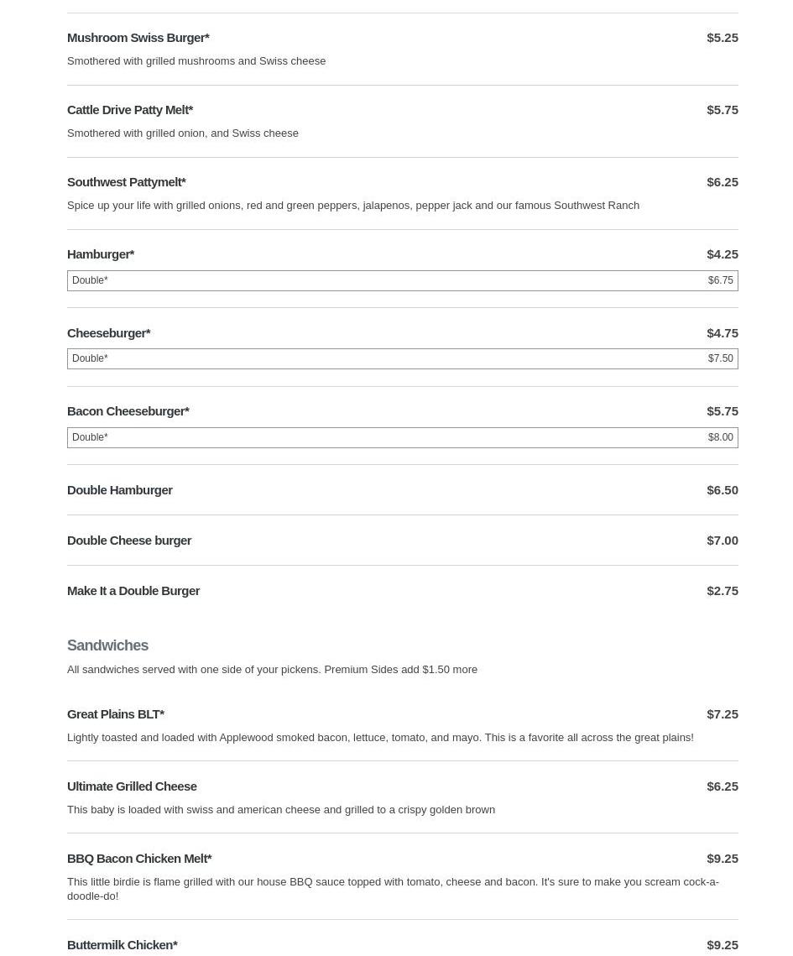Viewport: 793px width, 956px height.
Task: Click the Mushroom Swiss Burger title
Action: 138,38
